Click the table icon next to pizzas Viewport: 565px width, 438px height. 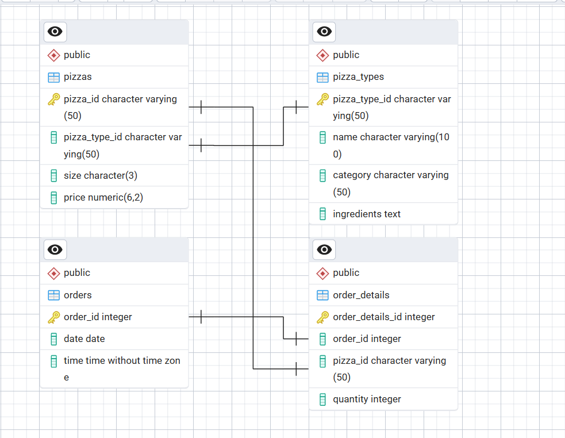(53, 78)
